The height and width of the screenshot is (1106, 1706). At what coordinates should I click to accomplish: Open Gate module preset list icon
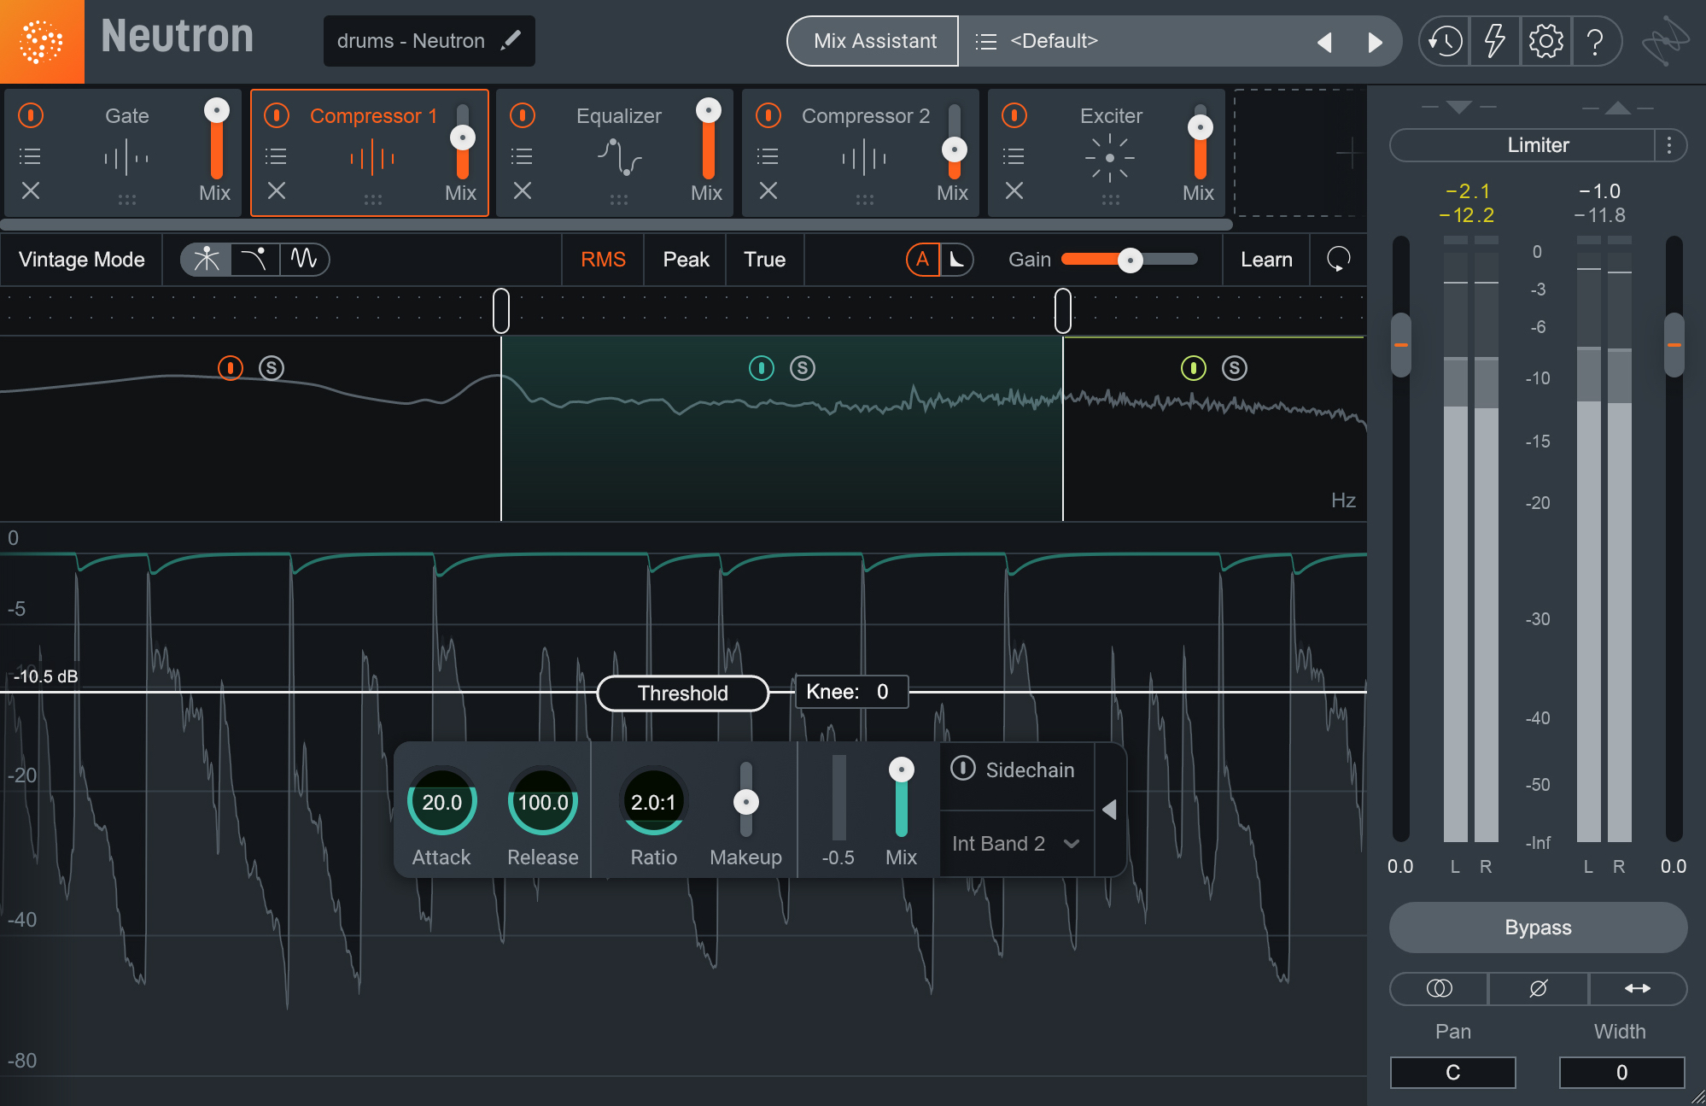coord(30,156)
